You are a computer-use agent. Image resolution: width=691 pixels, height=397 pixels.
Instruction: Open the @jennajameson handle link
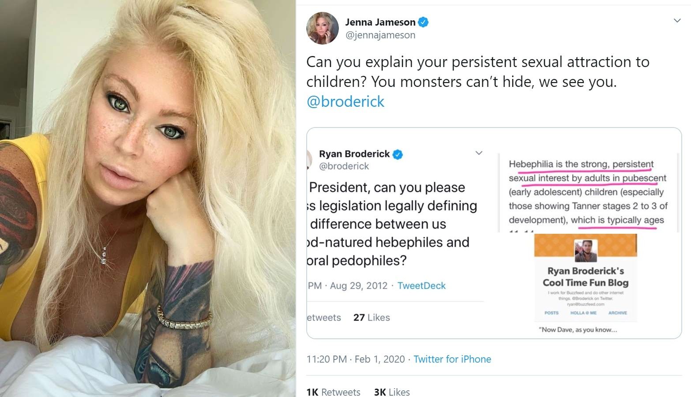(x=380, y=35)
